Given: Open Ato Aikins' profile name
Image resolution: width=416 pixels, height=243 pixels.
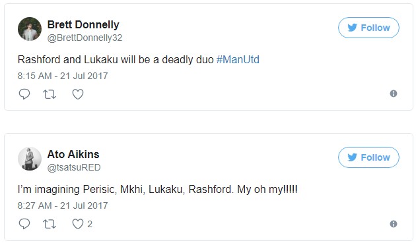Looking at the screenshot, I should [x=73, y=154].
